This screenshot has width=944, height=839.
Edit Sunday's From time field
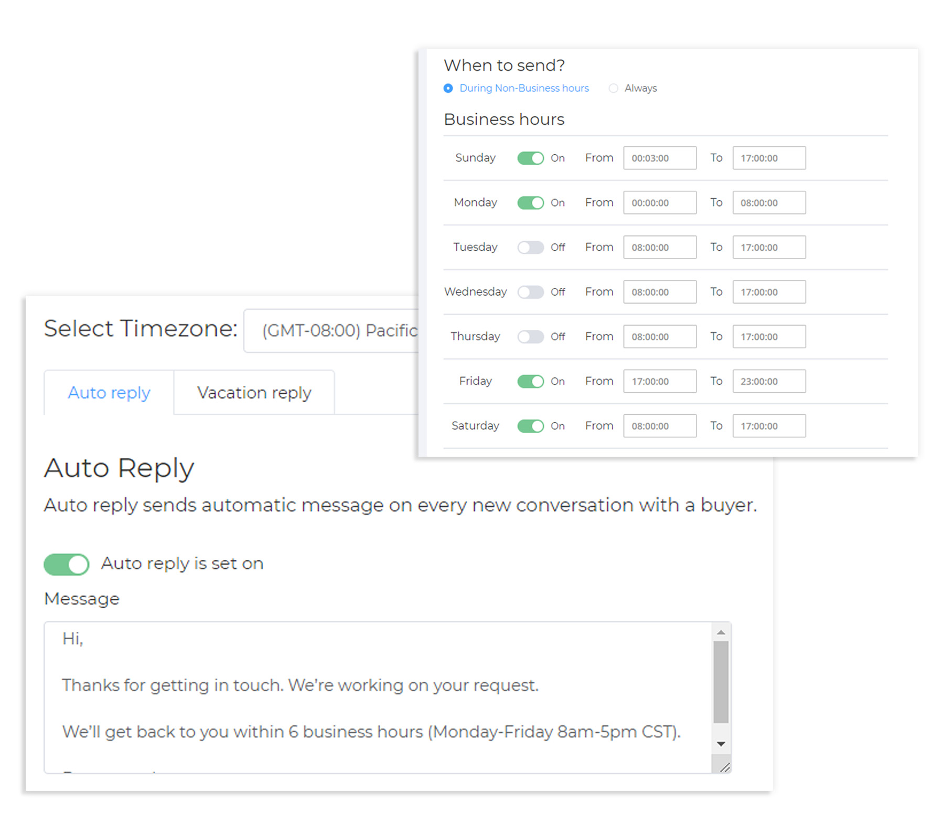tap(659, 157)
